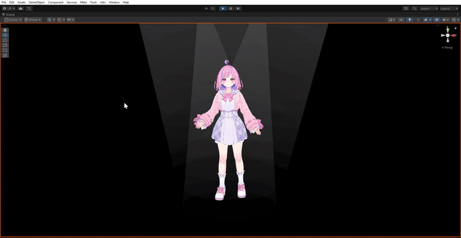Open the GameObject menu
This screenshot has height=238, width=461.
(37, 2)
